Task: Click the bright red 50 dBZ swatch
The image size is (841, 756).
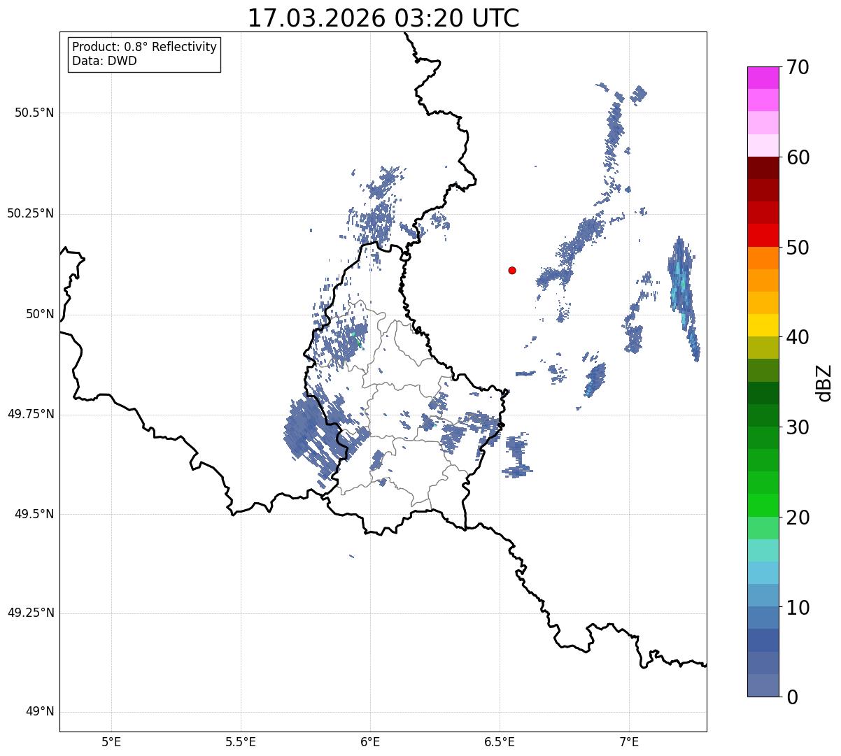Action: click(763, 236)
